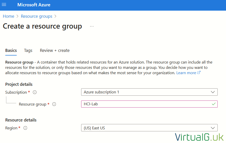The height and width of the screenshot is (143, 226).
Task: Open the (US) East US region dropdown
Action: click(x=149, y=128)
